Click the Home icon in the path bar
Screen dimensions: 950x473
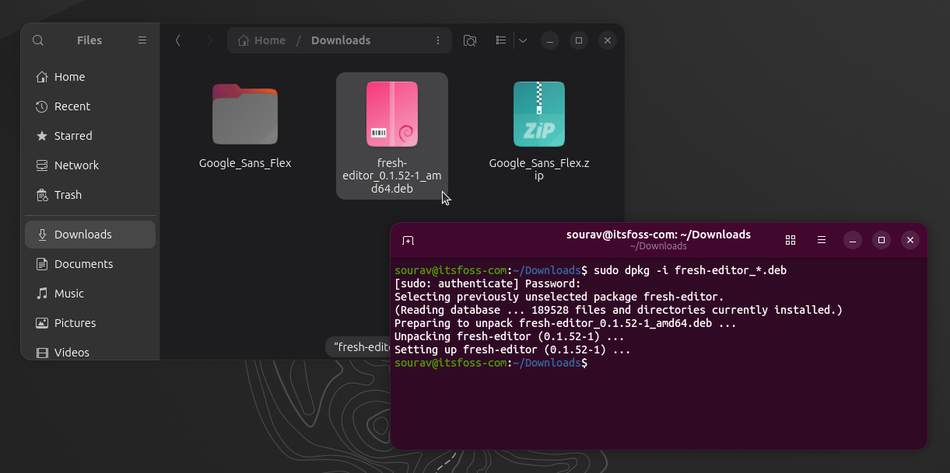point(247,40)
